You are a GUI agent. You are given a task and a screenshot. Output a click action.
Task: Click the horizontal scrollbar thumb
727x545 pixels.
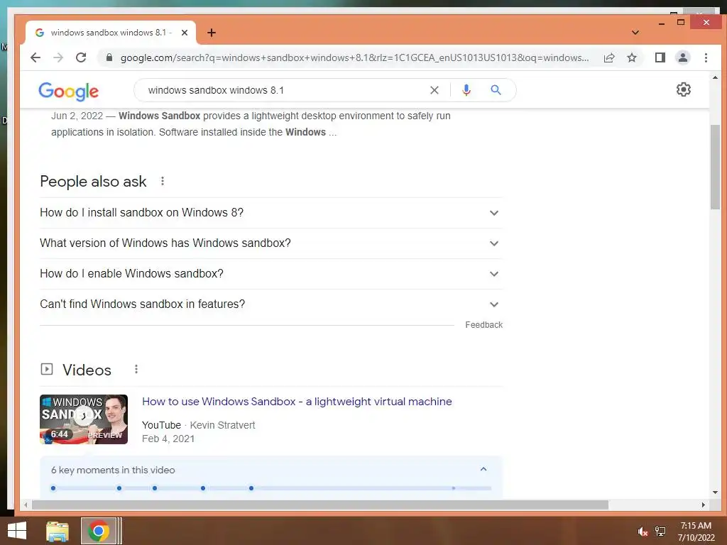click(x=320, y=505)
